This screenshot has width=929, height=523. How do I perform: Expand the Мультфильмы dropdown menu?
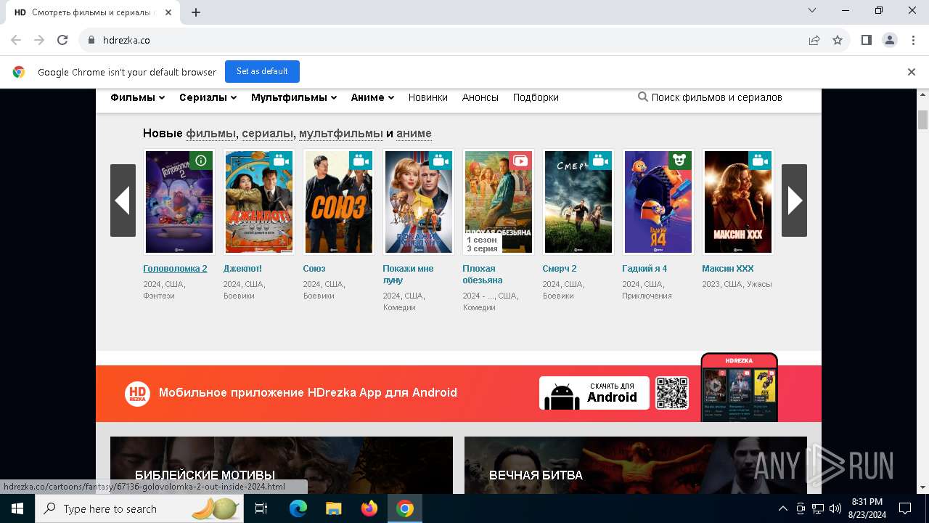pyautogui.click(x=294, y=97)
